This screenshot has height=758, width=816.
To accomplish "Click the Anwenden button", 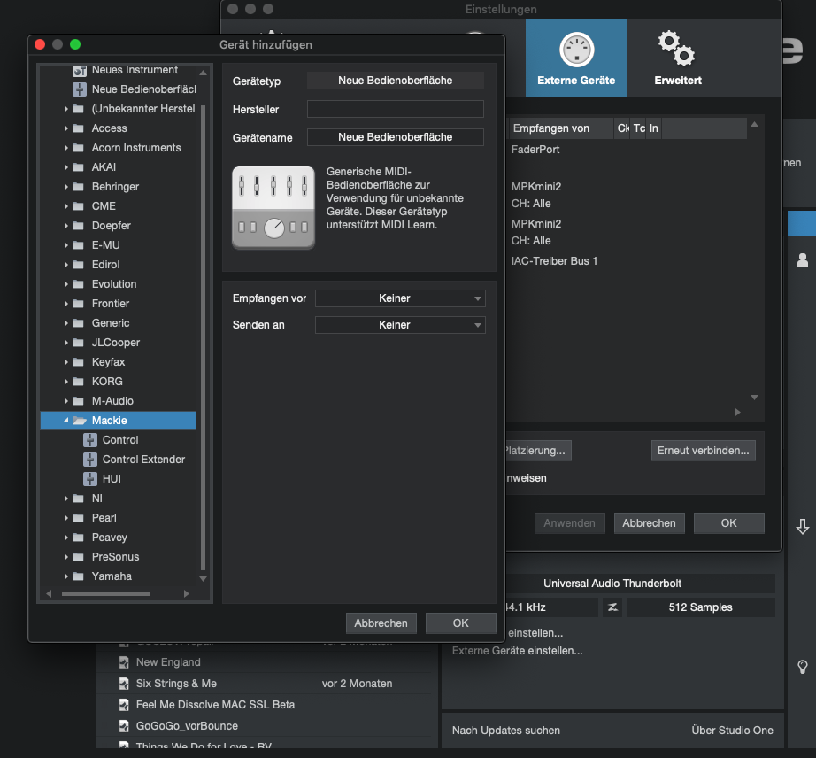I will pos(569,523).
